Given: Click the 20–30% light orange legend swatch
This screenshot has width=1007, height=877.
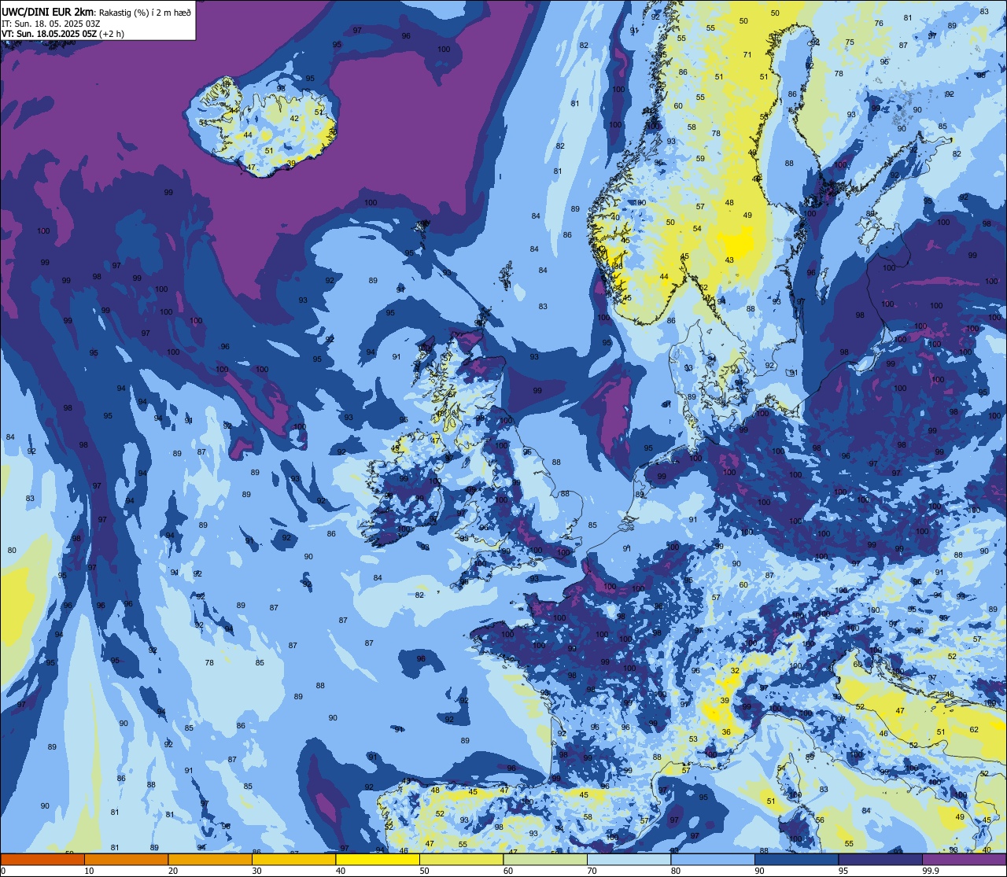Looking at the screenshot, I should coord(210,859).
